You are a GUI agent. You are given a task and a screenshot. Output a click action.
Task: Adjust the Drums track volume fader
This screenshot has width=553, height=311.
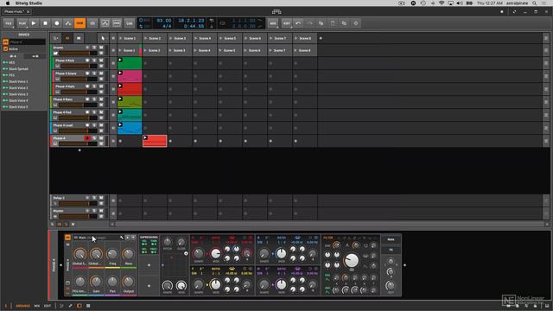click(78, 54)
